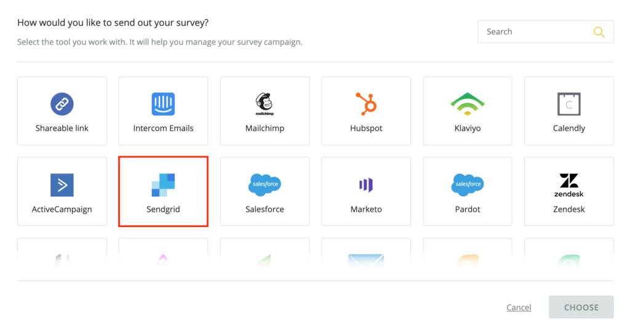
Task: Click the Cancel link
Action: click(519, 308)
